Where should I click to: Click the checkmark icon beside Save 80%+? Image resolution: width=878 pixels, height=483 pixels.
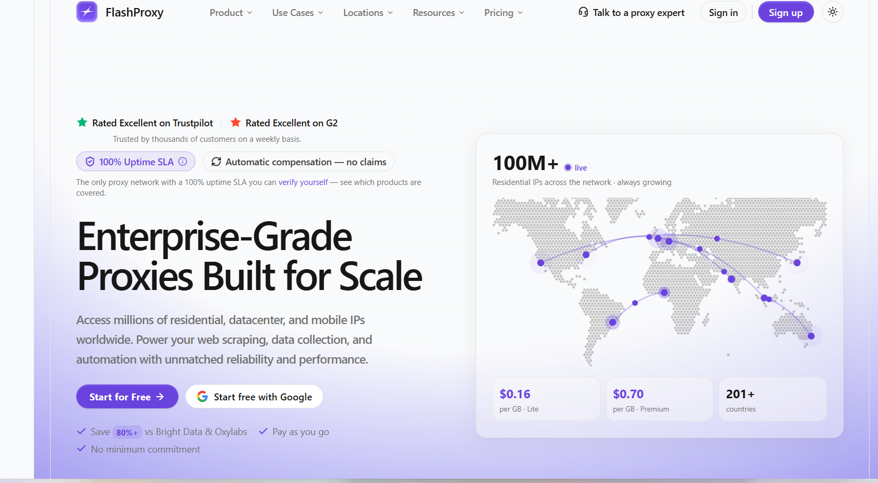82,431
